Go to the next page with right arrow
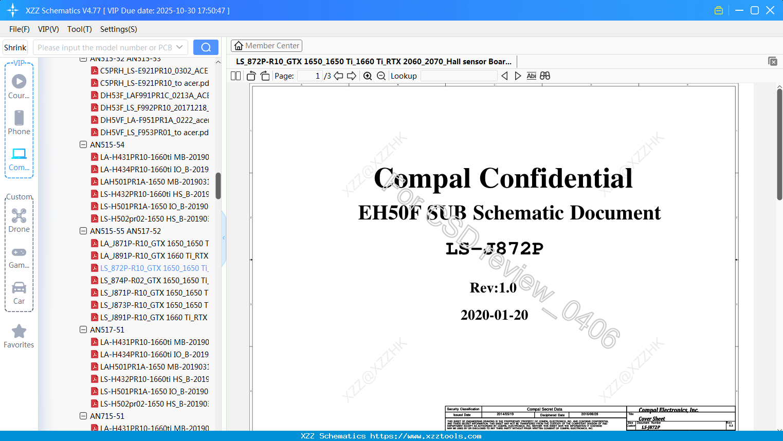 [x=352, y=76]
